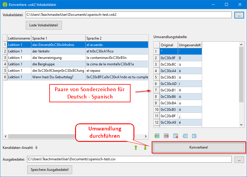The height and width of the screenshot is (177, 247).
Task: Click the green add row icon
Action: pos(157,136)
